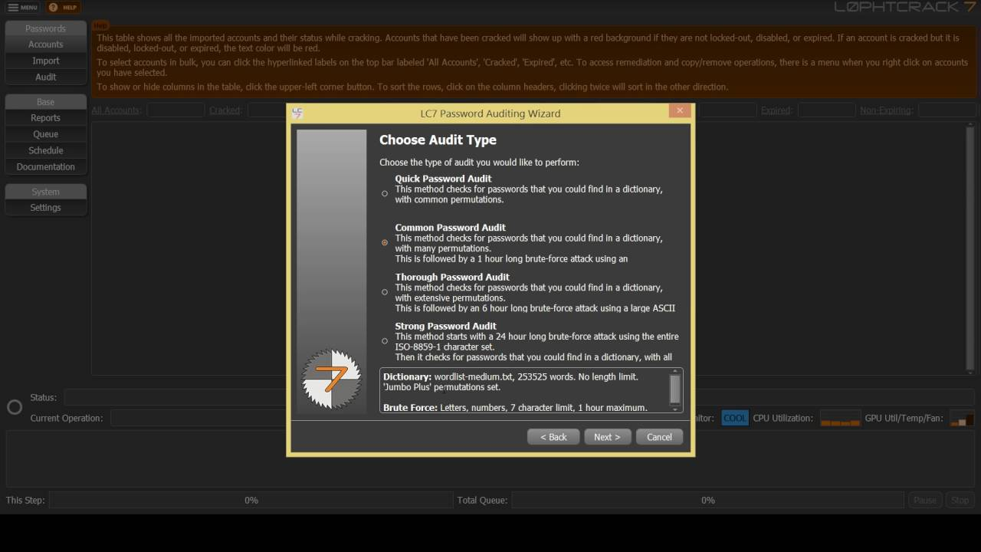Viewport: 981px width, 552px height.
Task: Choose Thorough Password Audit radio button
Action: click(x=385, y=292)
